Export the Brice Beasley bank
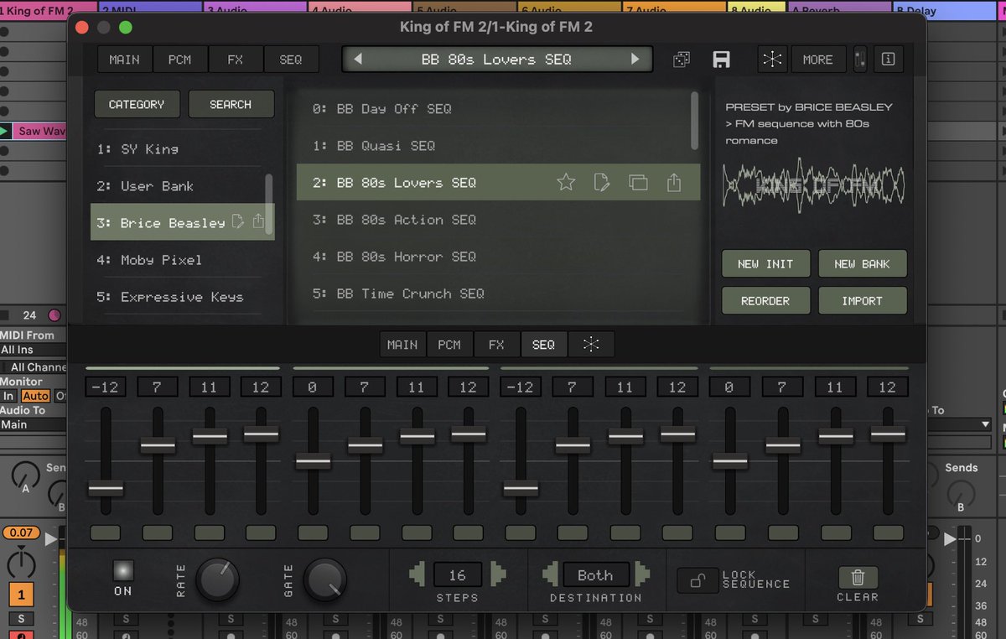The height and width of the screenshot is (639, 1006). click(259, 221)
